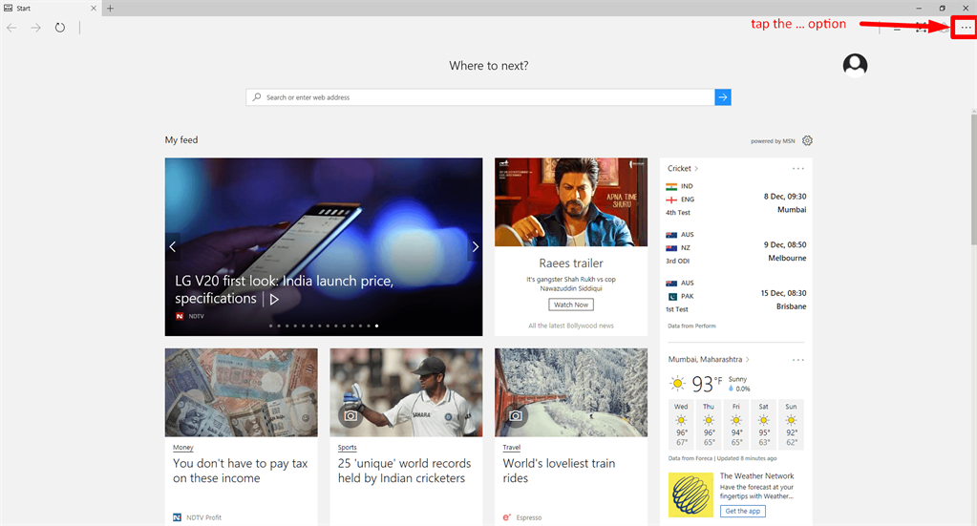Select the Start tab
The width and height of the screenshot is (977, 526).
(50, 8)
